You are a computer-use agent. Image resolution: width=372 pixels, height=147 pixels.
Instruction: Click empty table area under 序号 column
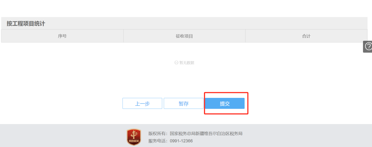pos(62,63)
